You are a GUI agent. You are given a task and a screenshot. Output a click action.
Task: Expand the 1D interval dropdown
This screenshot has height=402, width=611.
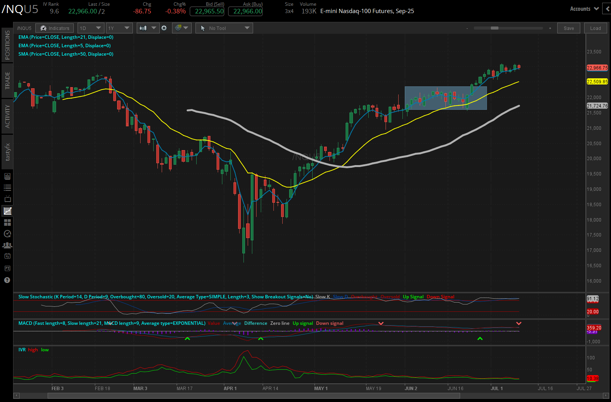[x=91, y=28]
